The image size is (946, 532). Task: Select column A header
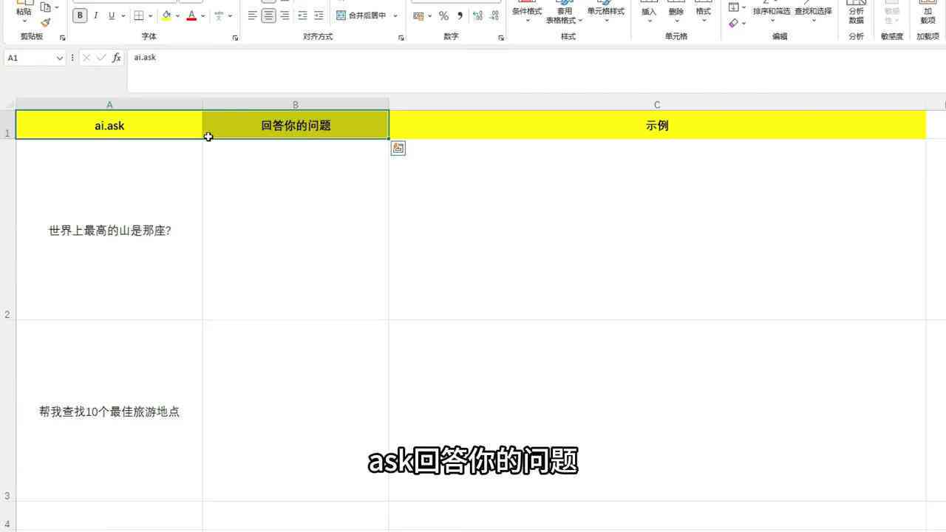pyautogui.click(x=109, y=104)
